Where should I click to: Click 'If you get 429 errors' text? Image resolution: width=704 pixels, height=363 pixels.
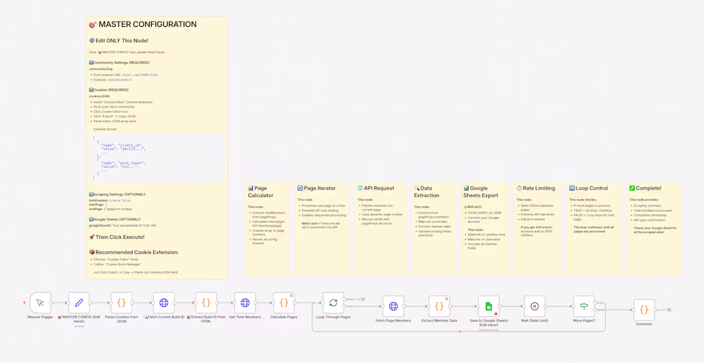[536, 227]
